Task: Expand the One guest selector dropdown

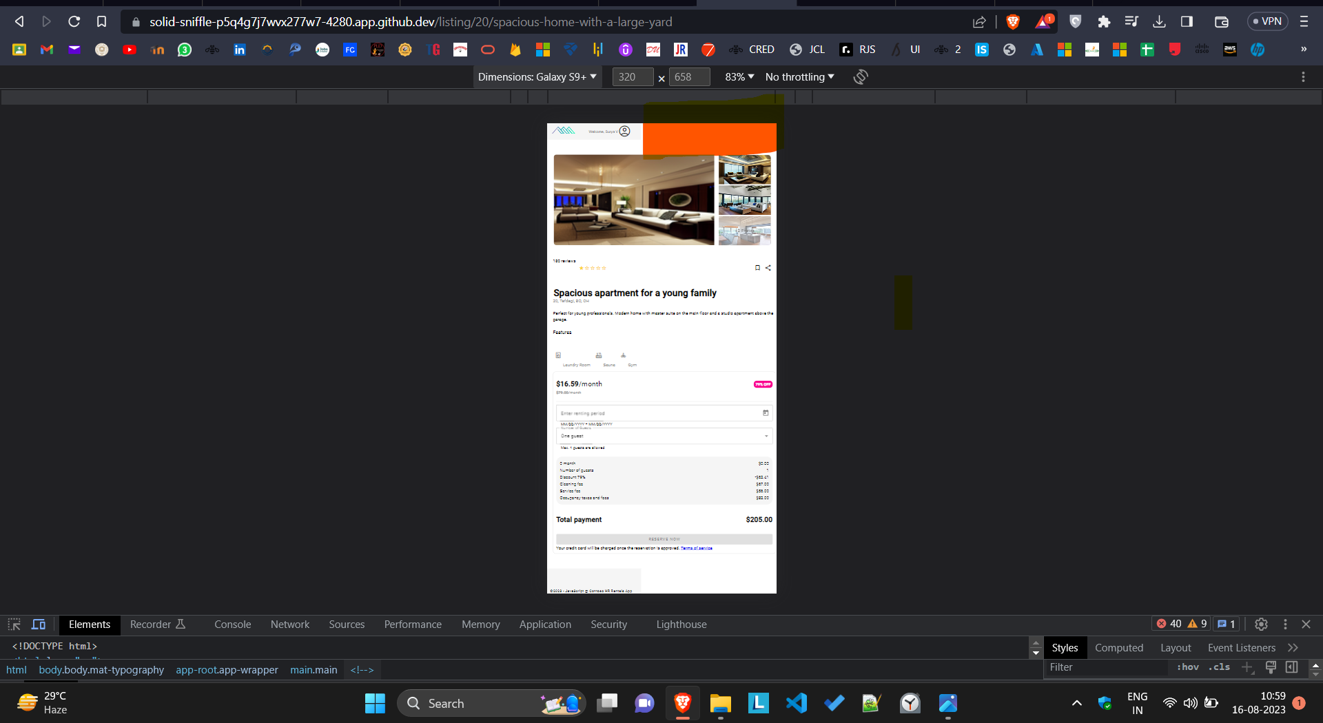Action: click(x=765, y=436)
